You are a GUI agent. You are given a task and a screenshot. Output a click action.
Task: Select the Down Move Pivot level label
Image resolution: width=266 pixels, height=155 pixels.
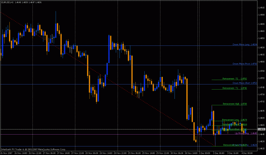[x=245, y=64]
